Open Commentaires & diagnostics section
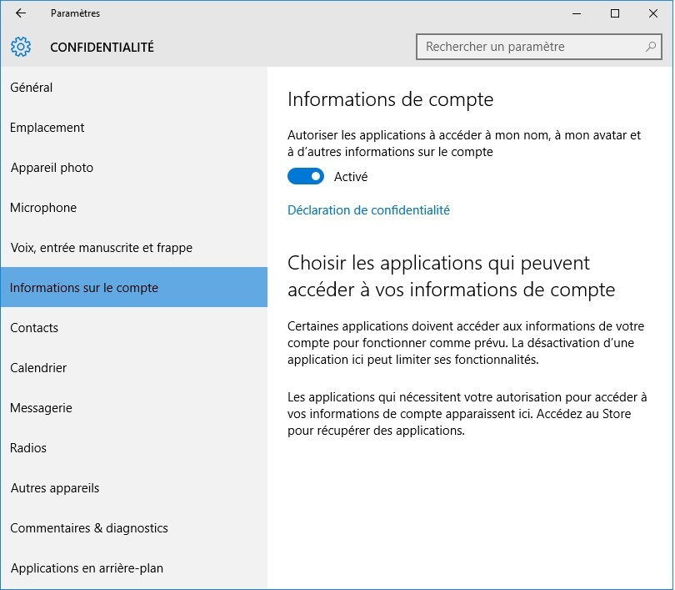Image resolution: width=675 pixels, height=590 pixels. (x=134, y=528)
